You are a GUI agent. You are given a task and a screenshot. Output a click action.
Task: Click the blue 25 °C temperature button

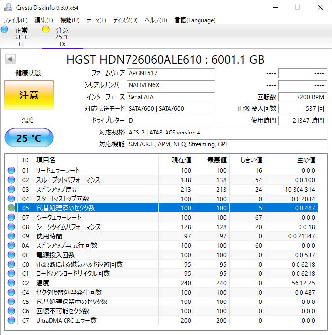coord(29,138)
